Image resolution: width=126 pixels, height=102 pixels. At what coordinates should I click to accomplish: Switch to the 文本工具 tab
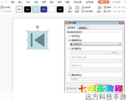coord(116,2)
